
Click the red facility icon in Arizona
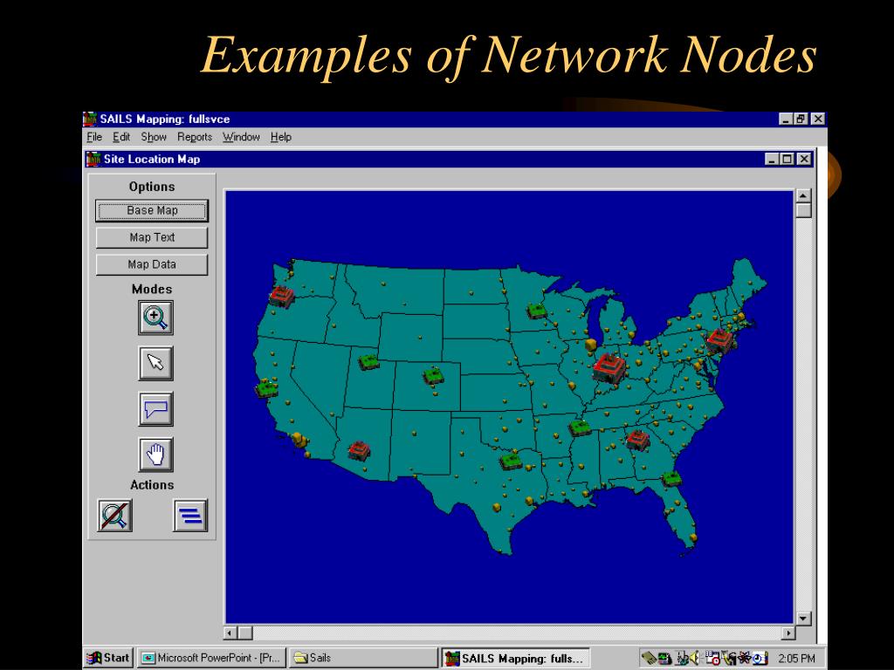359,450
